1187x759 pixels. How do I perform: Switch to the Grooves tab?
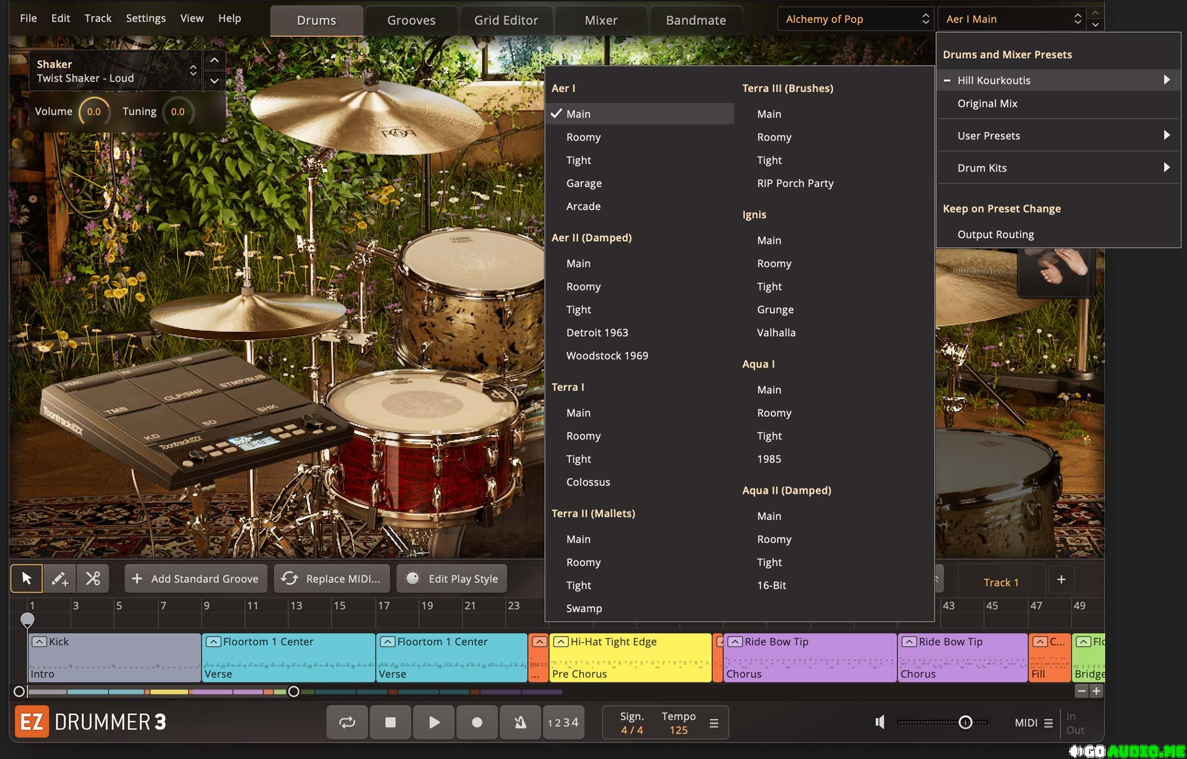coord(411,20)
